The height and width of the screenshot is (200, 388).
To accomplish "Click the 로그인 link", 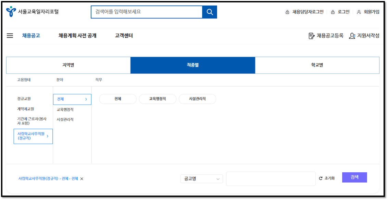I will tap(344, 11).
